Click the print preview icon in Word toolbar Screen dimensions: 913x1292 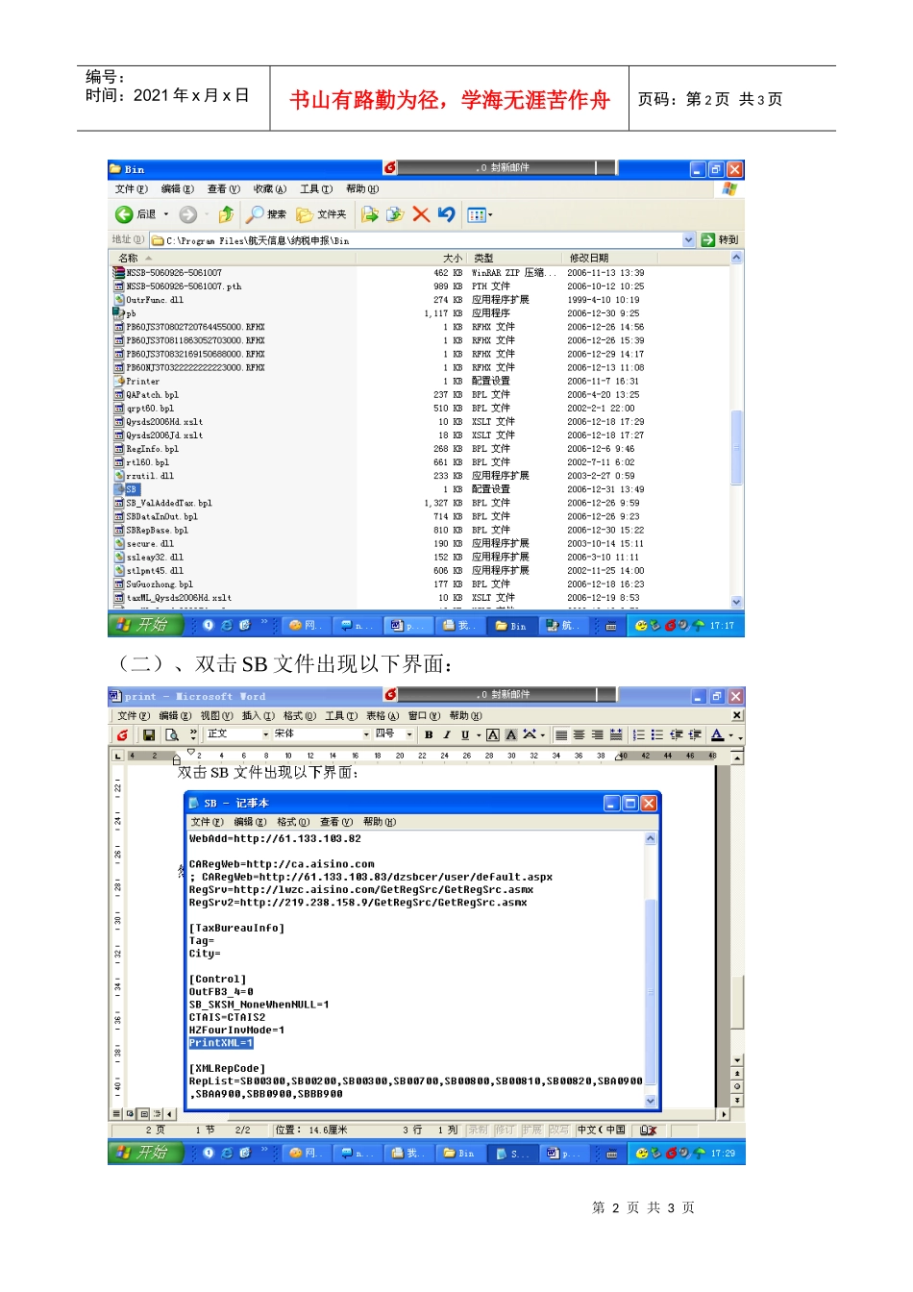[x=172, y=735]
